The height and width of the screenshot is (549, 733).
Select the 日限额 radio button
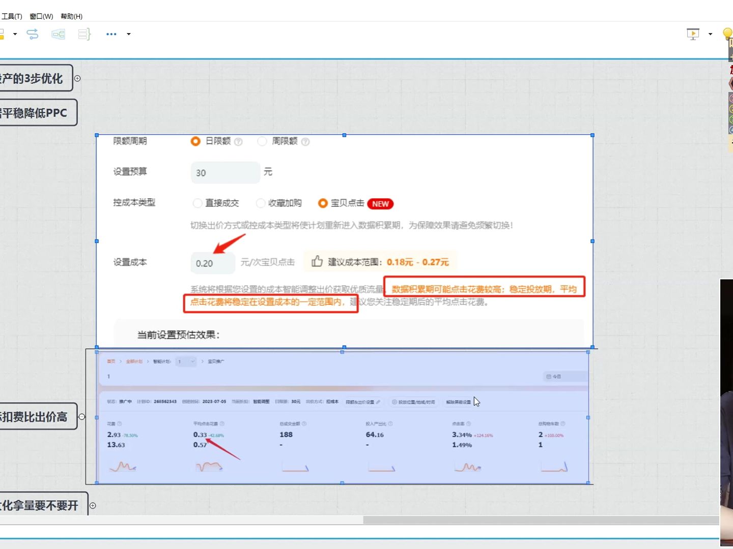(195, 141)
